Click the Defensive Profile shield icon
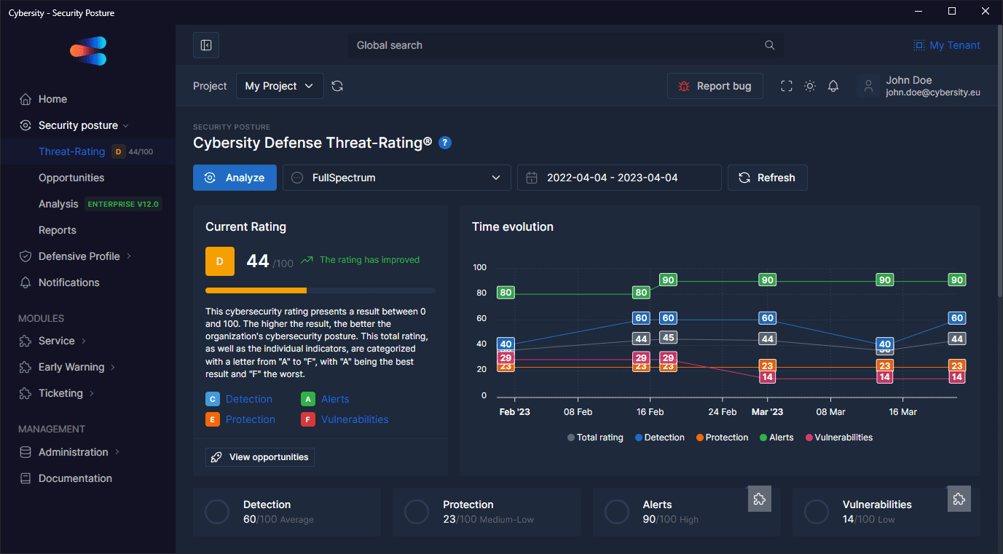The width and height of the screenshot is (1003, 554). click(x=25, y=256)
